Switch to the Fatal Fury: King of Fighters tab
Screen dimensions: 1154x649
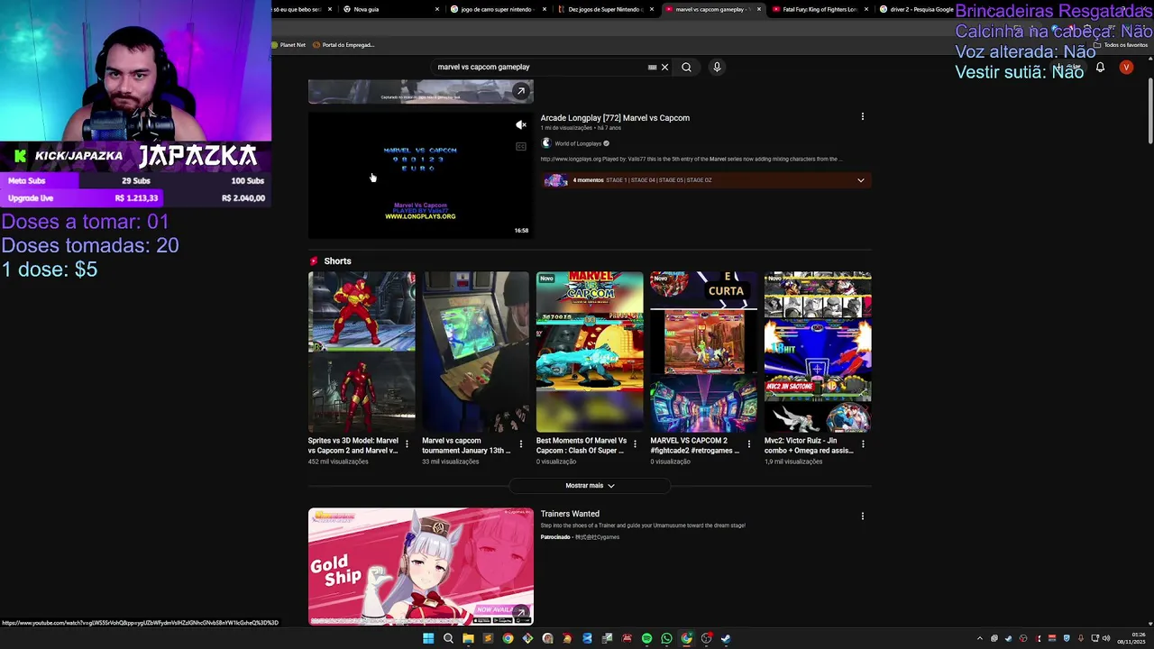click(820, 9)
